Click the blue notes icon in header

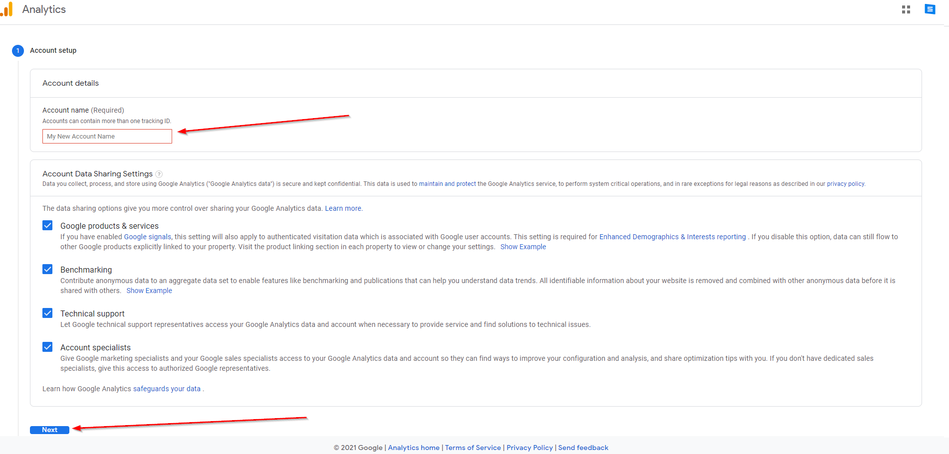point(930,9)
